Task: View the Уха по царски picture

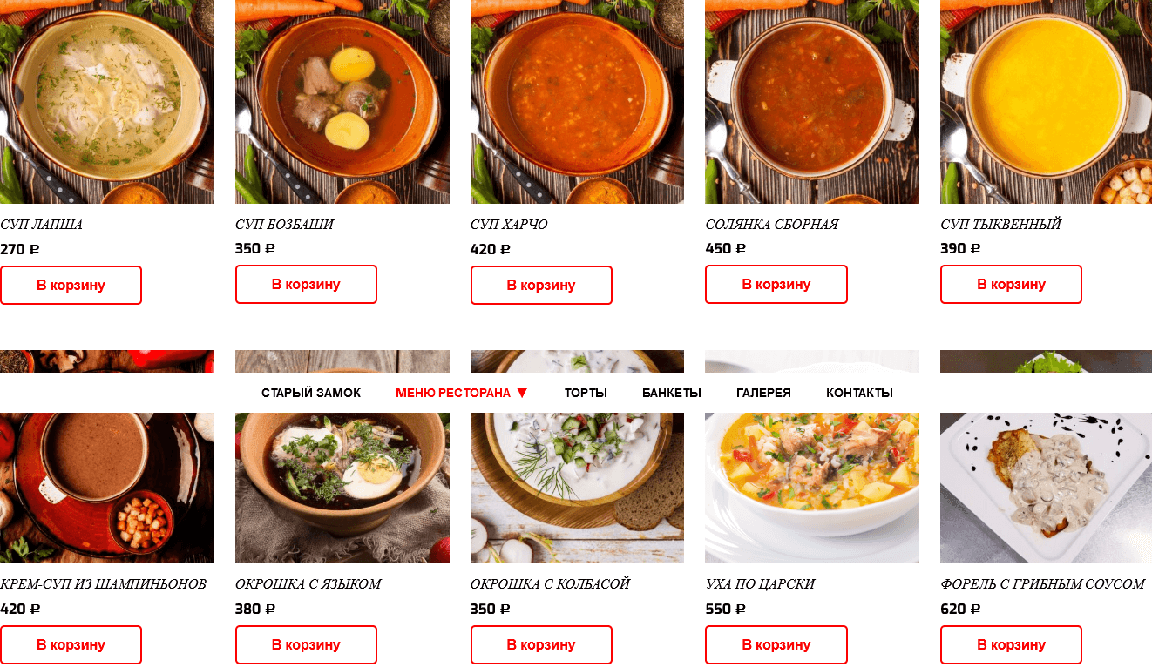Action: [811, 488]
